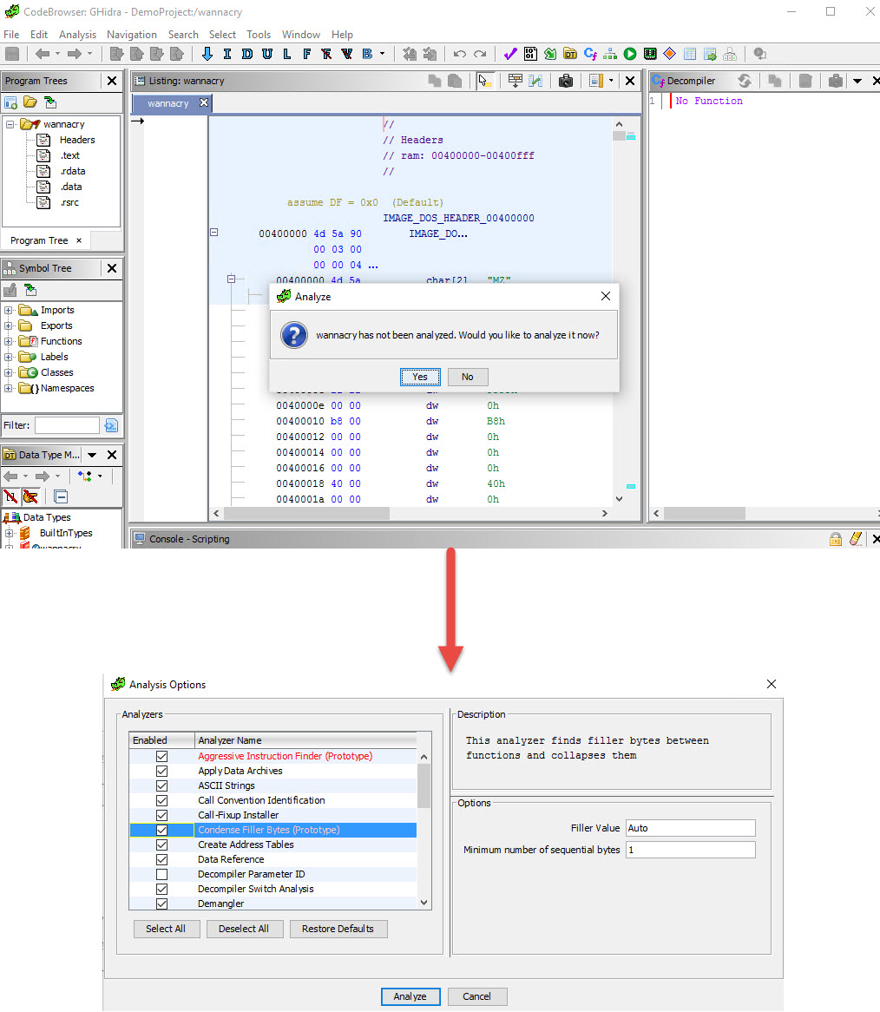Viewport: 880px width, 1012px height.
Task: Toggle the ASCII Strings analyzer checkbox
Action: tap(162, 786)
